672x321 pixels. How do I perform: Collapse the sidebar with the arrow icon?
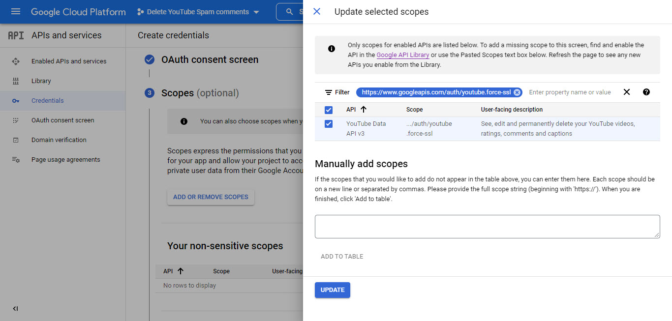pyautogui.click(x=15, y=309)
